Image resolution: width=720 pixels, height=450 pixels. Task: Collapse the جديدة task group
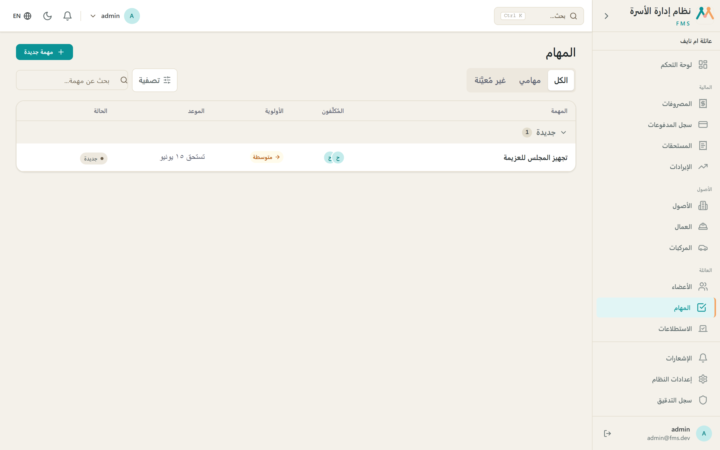tap(563, 132)
